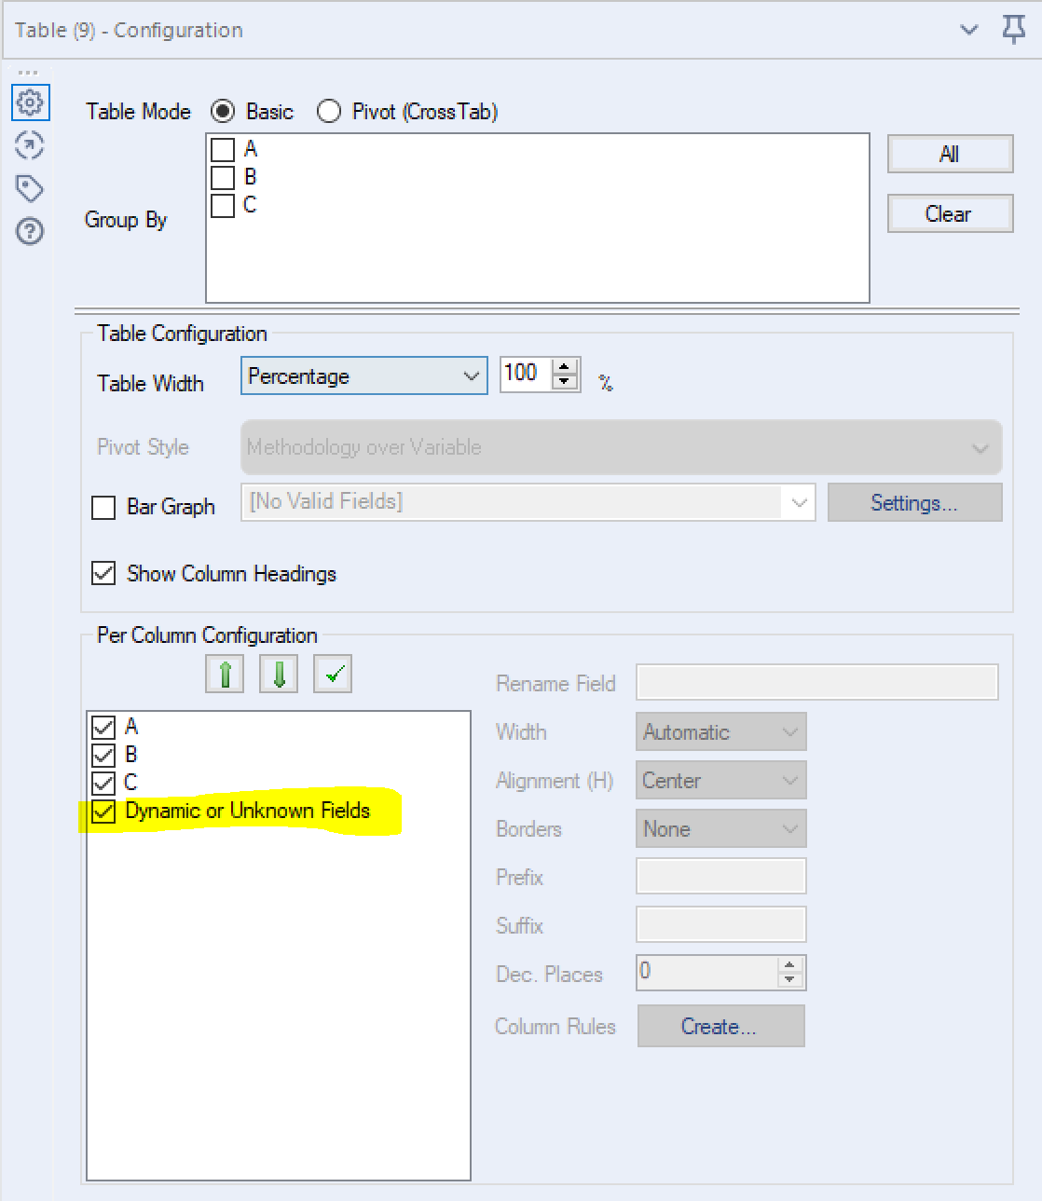The height and width of the screenshot is (1201, 1042).
Task: Click the All button for Group By
Action: pyautogui.click(x=950, y=154)
